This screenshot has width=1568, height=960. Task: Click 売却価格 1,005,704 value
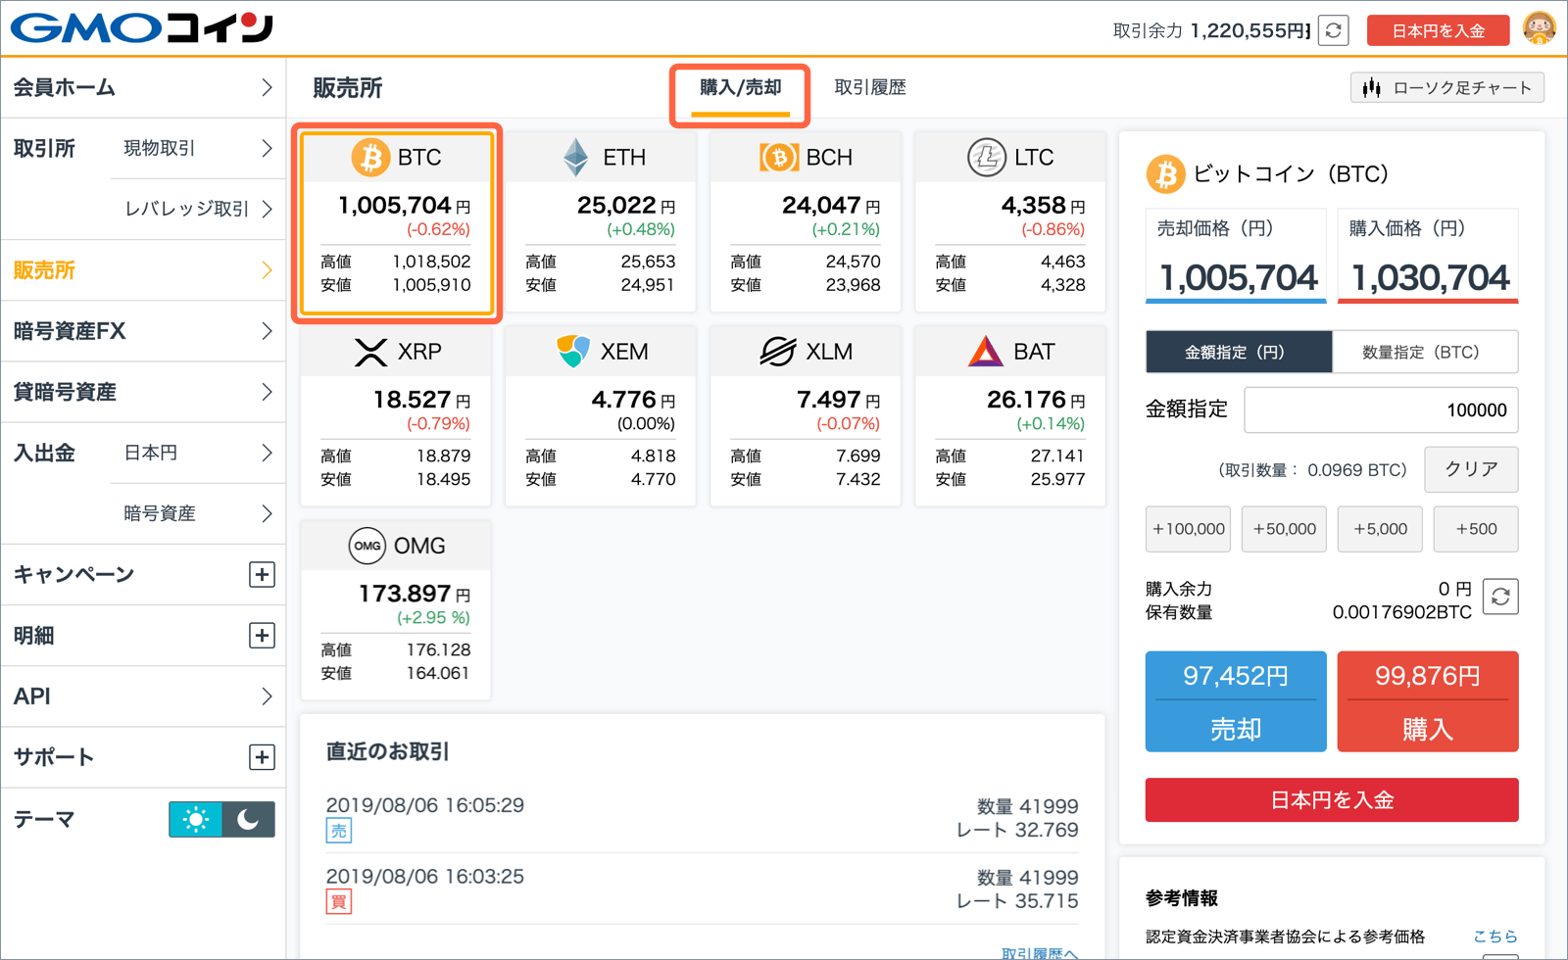1238,278
